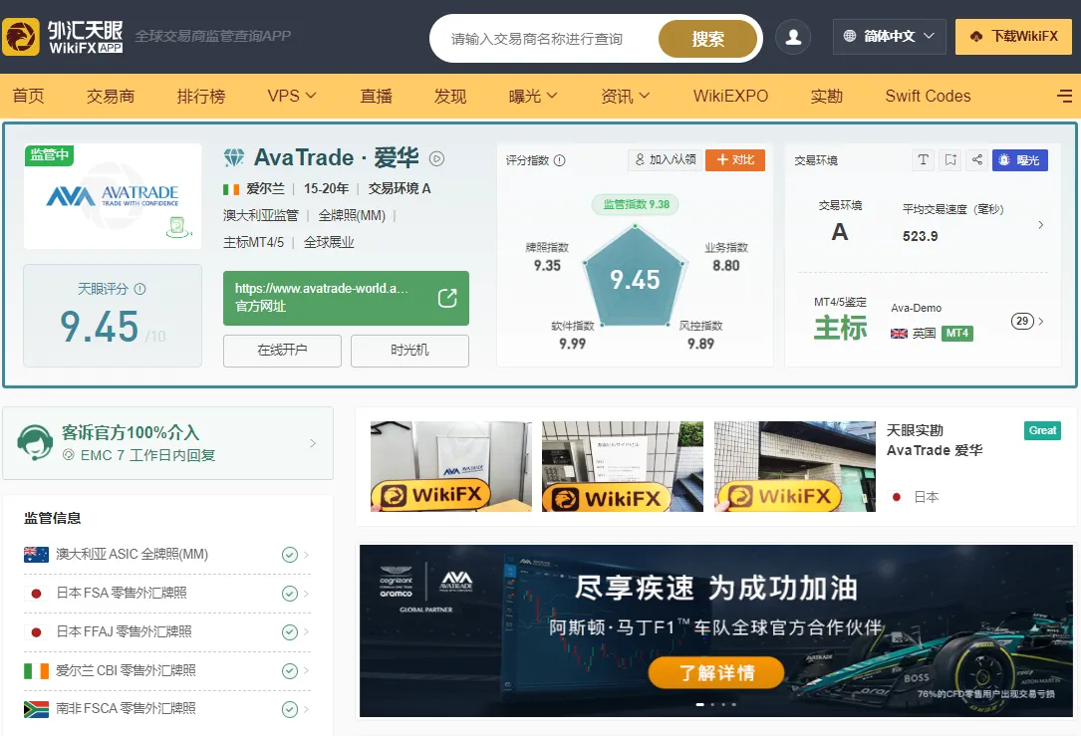
Task: Open Swift Codes navigation item
Action: (928, 96)
